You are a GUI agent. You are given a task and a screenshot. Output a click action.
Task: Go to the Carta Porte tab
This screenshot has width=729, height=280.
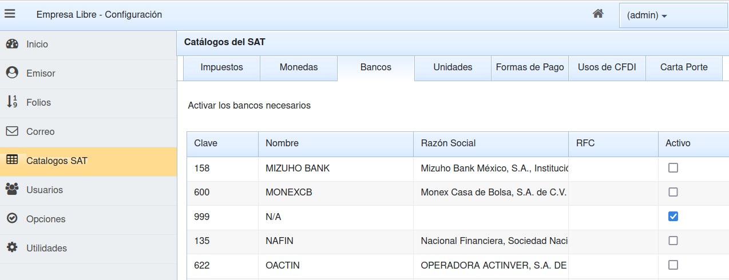click(x=683, y=67)
